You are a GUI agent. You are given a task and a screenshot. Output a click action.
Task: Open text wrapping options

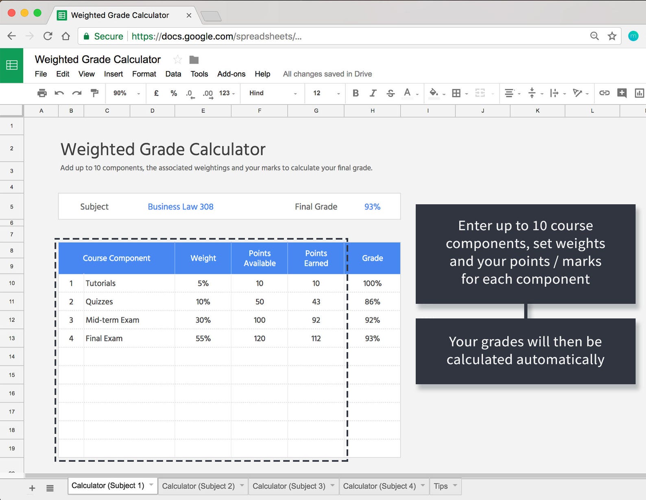pyautogui.click(x=558, y=93)
